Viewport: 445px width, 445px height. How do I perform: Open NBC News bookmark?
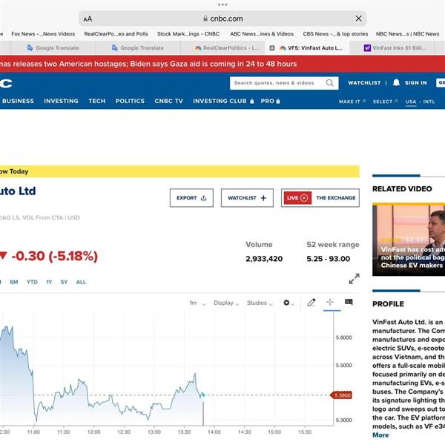(x=407, y=34)
